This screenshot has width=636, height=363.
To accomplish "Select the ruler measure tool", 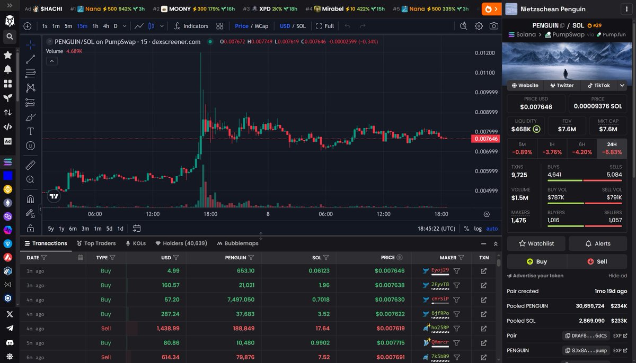I will [31, 165].
